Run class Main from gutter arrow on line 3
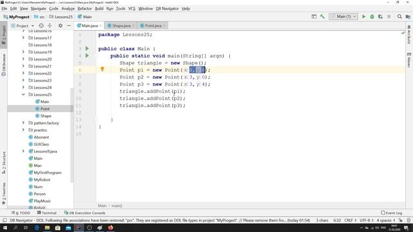Image resolution: width=413 pixels, height=232 pixels. click(87, 49)
